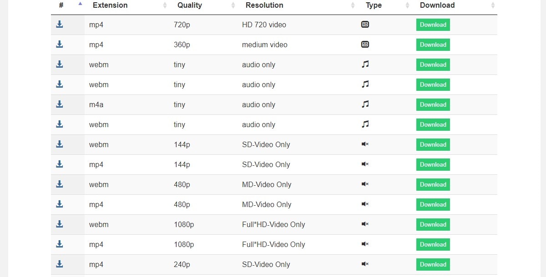Screen dimensions: 546x277
Task: Click the download arrow icon in the mp4 360p row
Action: coord(60,45)
